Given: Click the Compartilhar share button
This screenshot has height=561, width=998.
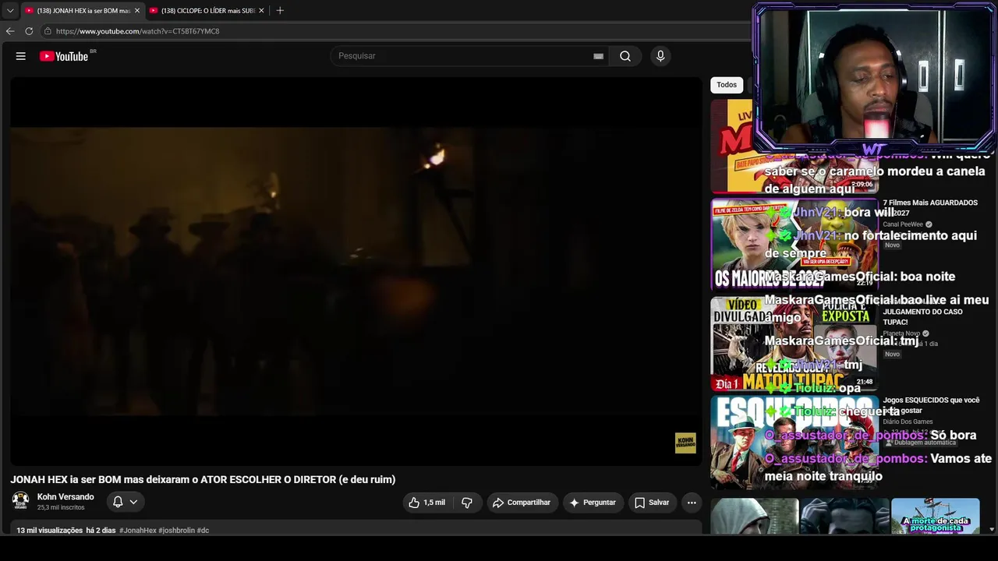Looking at the screenshot, I should (522, 503).
